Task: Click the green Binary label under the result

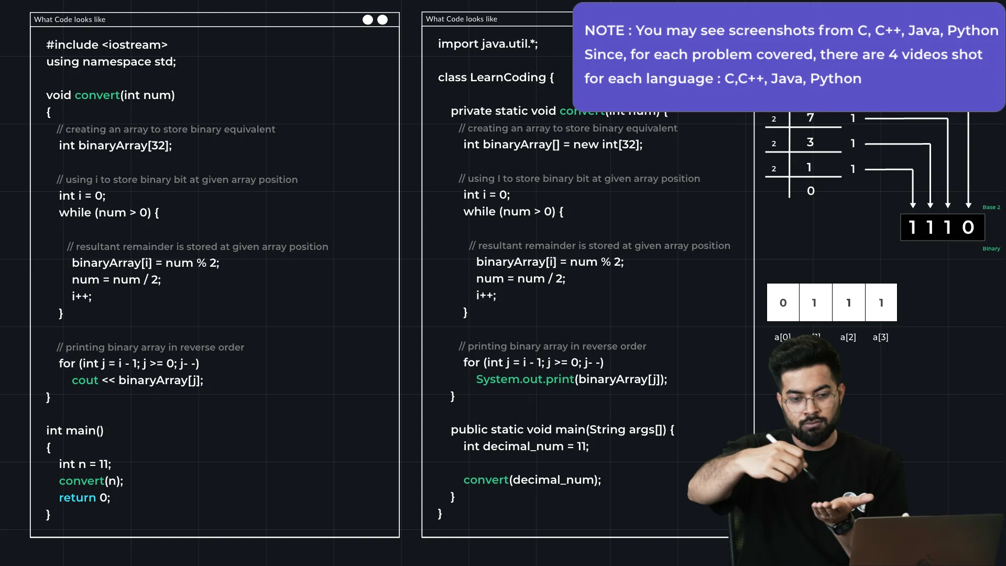Action: click(991, 249)
